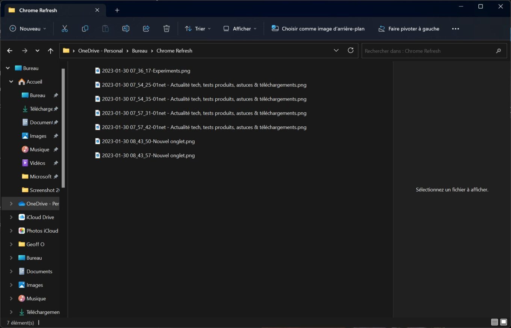Screen dimensions: 511x328
Task: Go up one folder level arrow
Action: tap(50, 51)
